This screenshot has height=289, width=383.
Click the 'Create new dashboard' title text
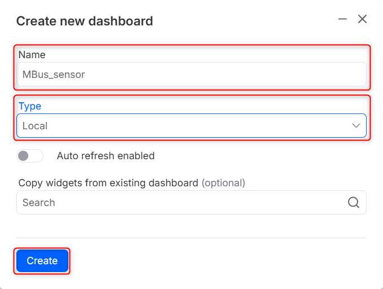tap(85, 21)
